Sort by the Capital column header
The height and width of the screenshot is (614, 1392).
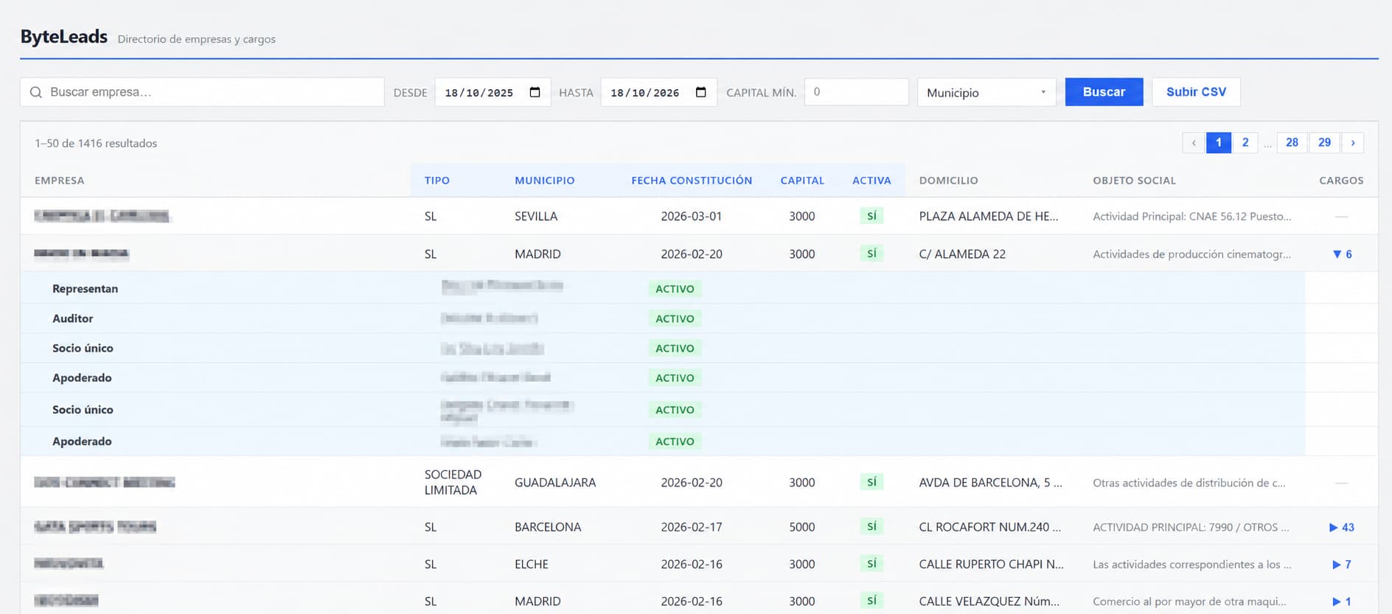pyautogui.click(x=802, y=181)
